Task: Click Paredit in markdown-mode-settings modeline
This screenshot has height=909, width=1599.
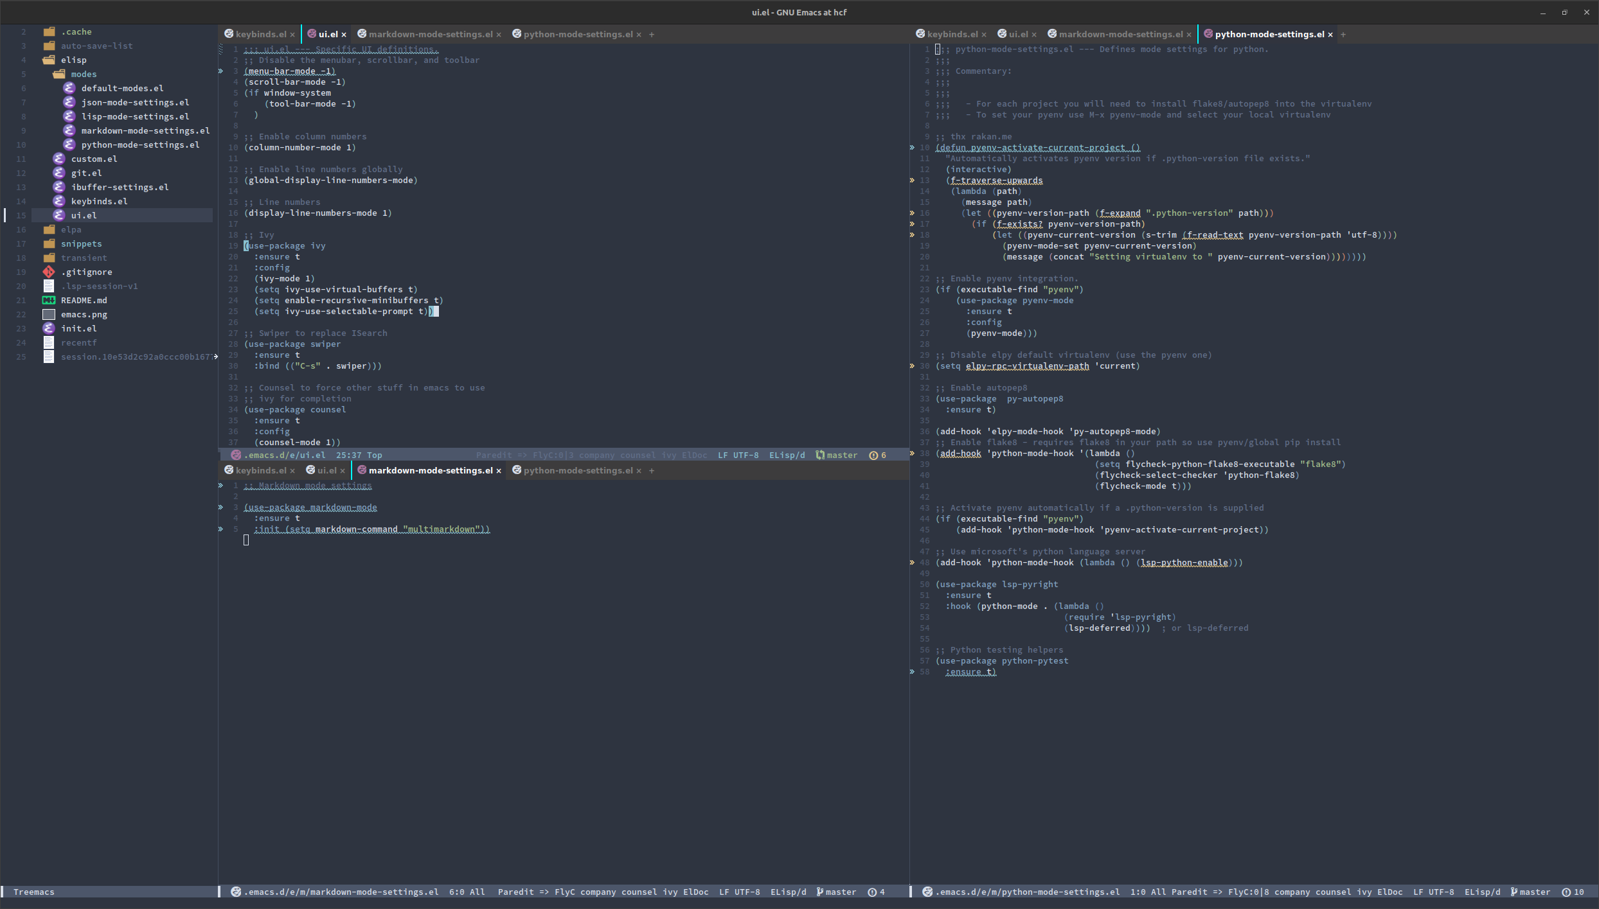Action: [515, 892]
